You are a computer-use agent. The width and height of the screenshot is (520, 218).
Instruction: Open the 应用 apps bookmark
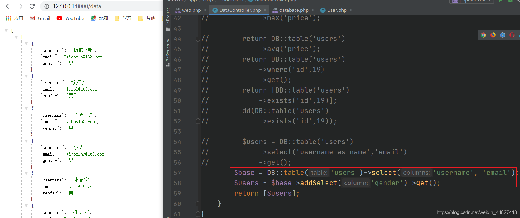click(x=14, y=18)
